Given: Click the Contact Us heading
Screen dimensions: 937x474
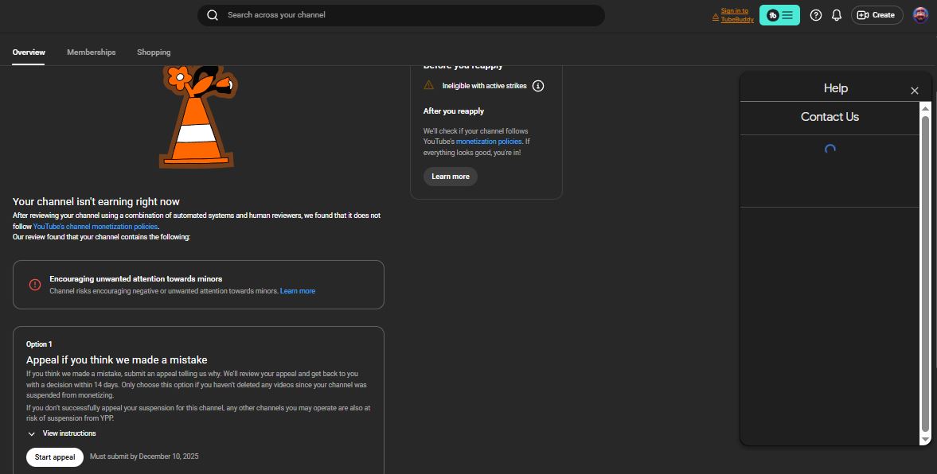Looking at the screenshot, I should tap(830, 117).
